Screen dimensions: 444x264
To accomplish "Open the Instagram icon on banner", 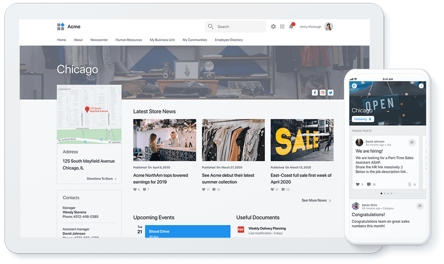I will (323, 93).
